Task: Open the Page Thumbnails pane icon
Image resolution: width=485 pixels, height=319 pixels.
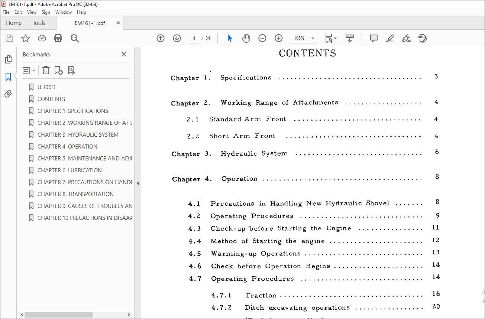Action: pos(8,59)
